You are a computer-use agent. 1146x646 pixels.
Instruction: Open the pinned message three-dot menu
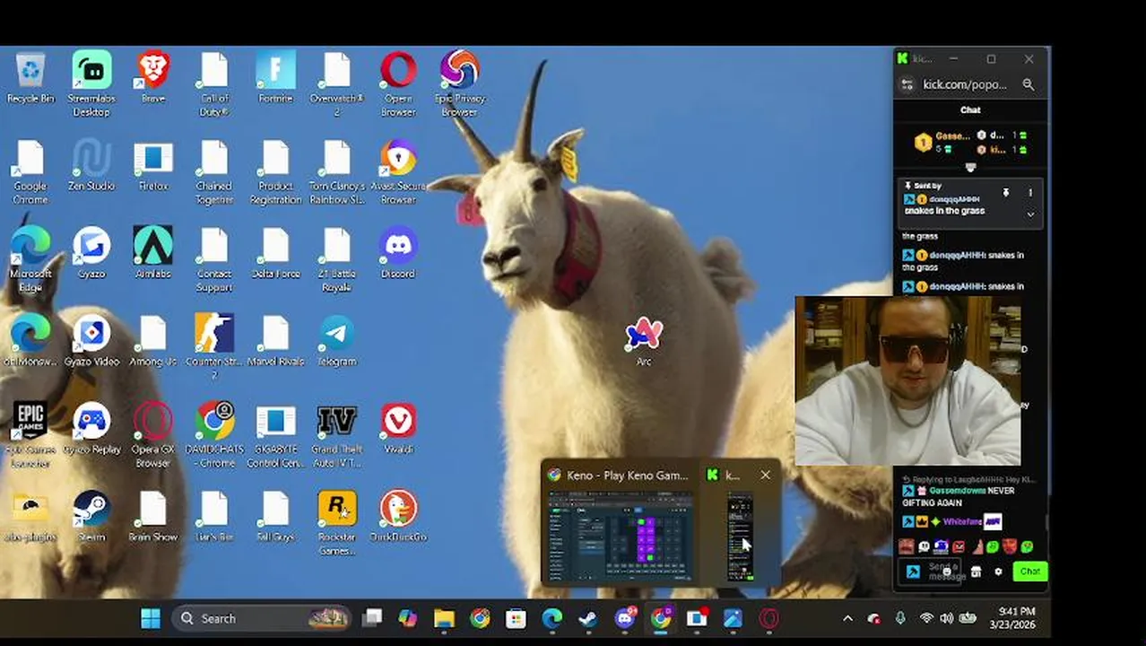tap(1030, 193)
